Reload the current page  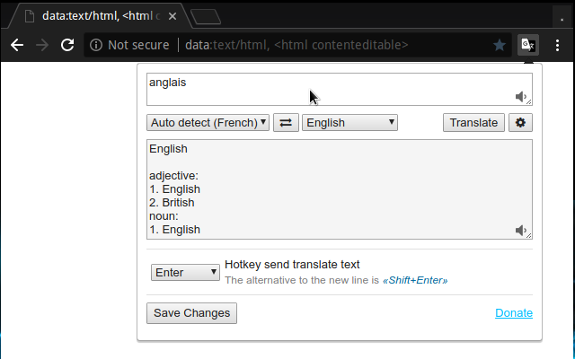tap(67, 45)
